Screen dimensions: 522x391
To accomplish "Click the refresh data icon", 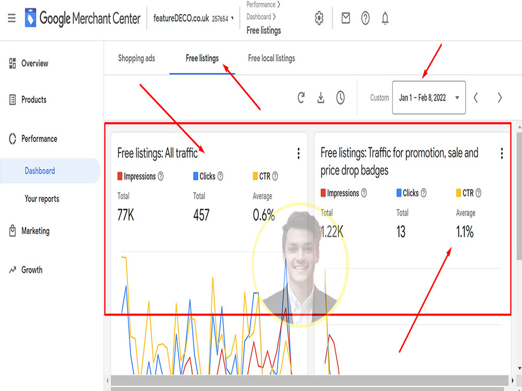I will click(x=301, y=97).
